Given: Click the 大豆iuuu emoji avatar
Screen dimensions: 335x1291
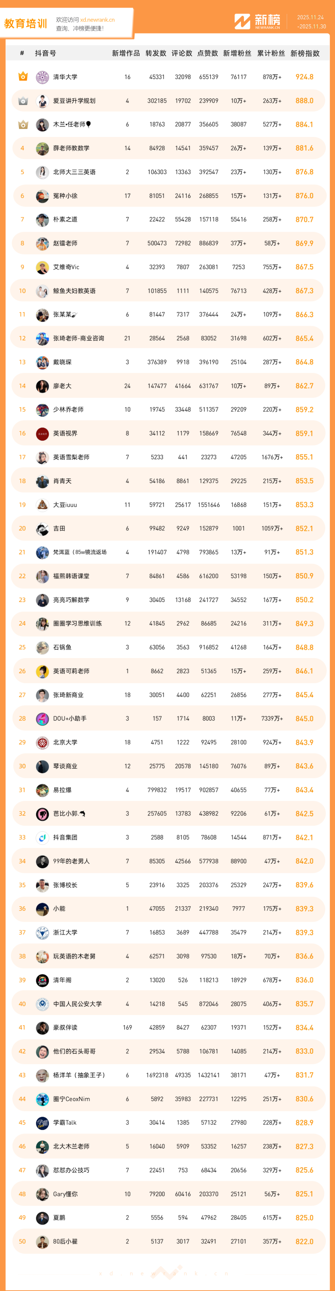Looking at the screenshot, I should [42, 505].
